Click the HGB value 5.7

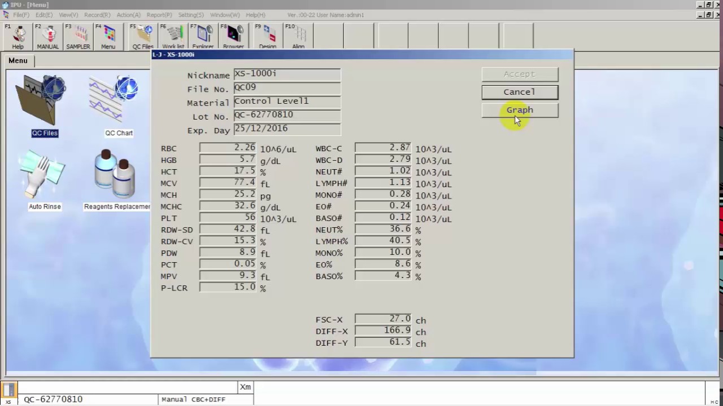pos(228,160)
